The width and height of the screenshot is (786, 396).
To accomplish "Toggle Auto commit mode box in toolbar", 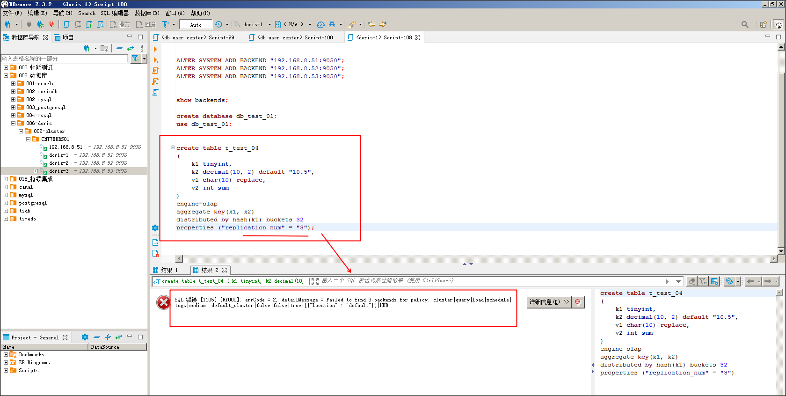I will click(196, 25).
